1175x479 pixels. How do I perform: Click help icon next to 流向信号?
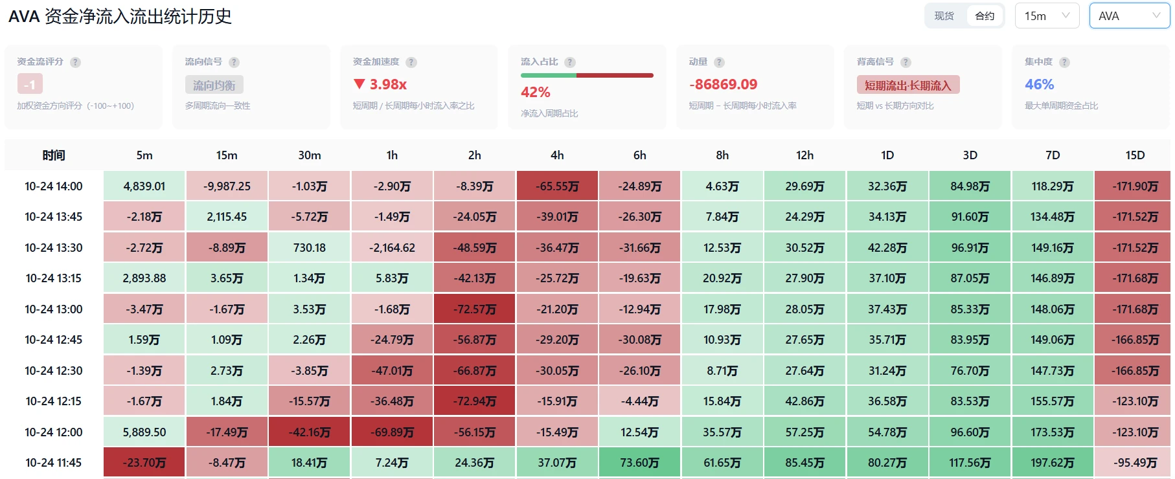234,62
